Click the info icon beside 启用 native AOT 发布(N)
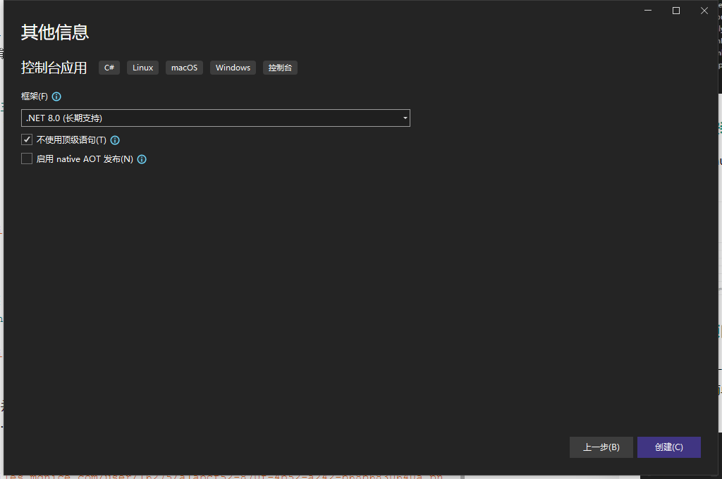 [x=142, y=159]
